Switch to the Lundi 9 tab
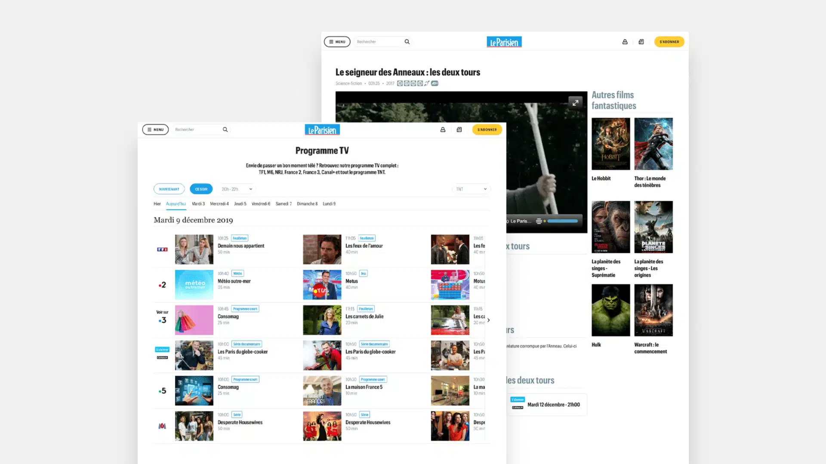 329,204
